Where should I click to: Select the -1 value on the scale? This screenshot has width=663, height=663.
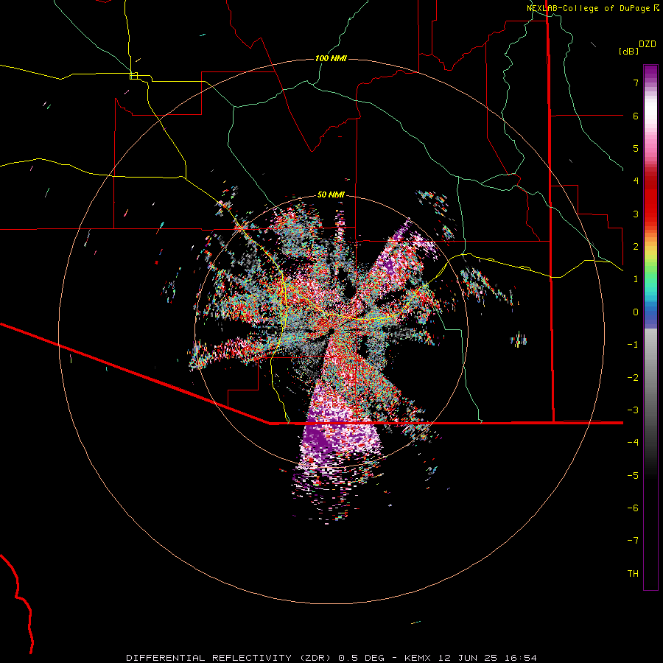633,345
